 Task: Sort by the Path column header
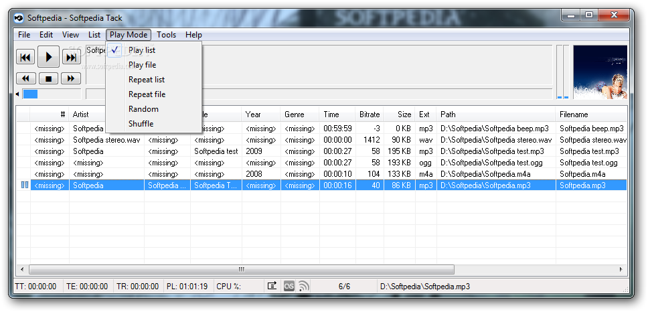click(x=496, y=114)
